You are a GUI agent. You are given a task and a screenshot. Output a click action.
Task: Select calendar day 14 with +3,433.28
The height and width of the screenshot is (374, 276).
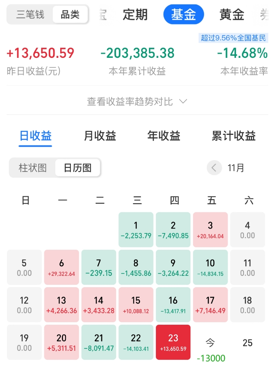tap(99, 305)
